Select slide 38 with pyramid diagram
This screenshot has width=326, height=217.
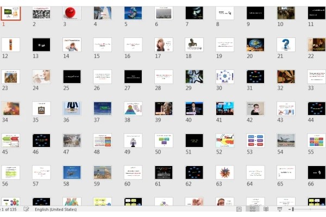(x=133, y=108)
